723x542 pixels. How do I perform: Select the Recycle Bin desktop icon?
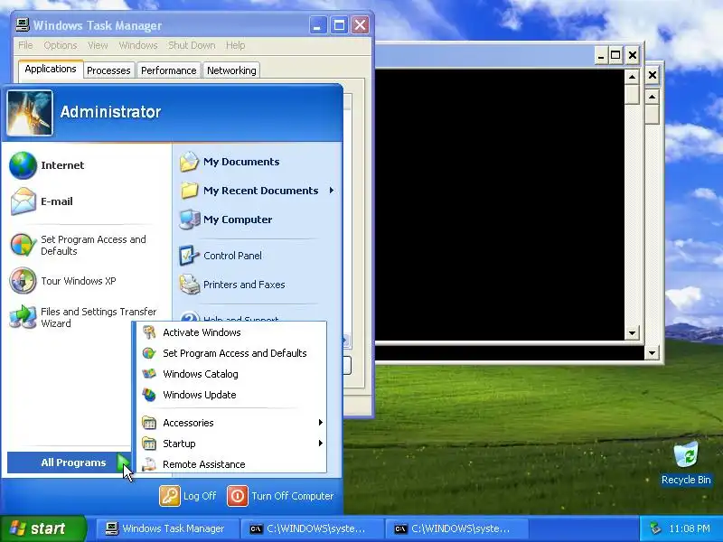tap(686, 463)
